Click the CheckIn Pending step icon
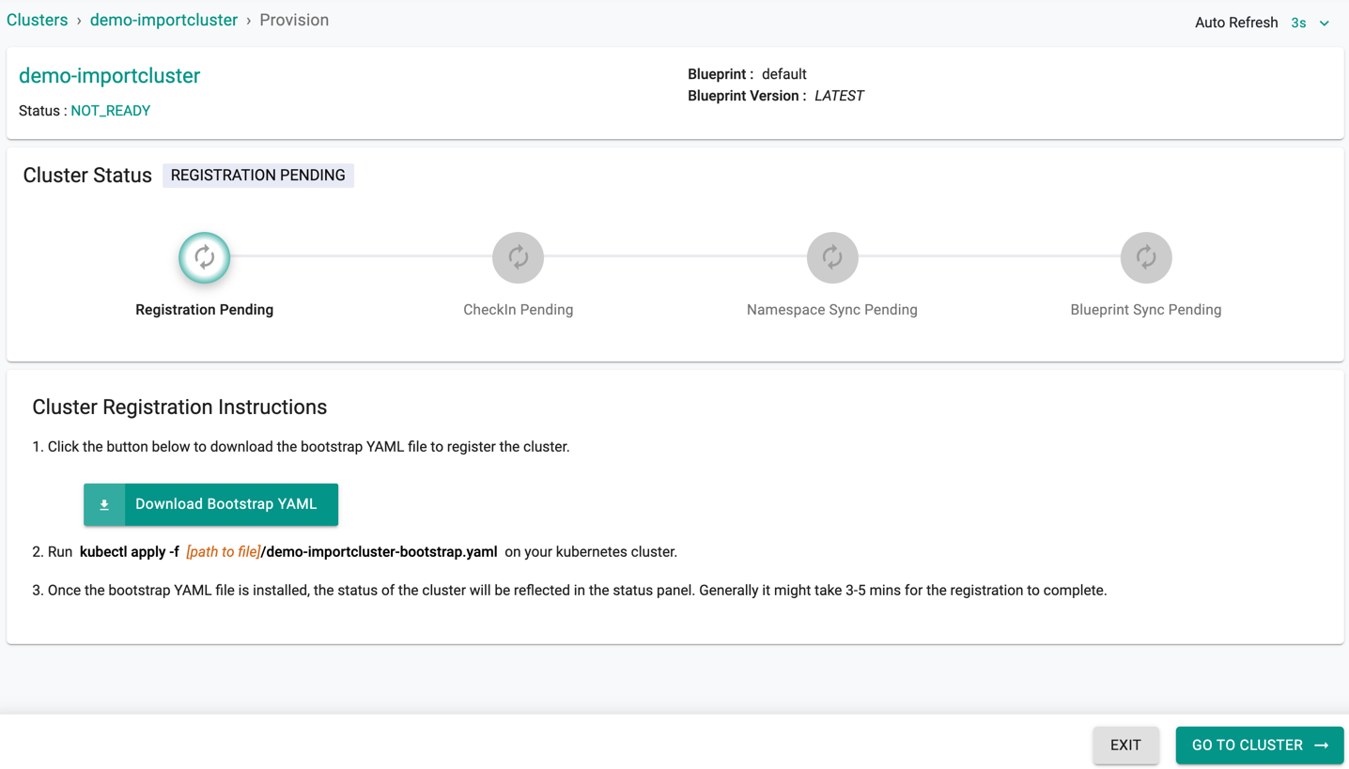 point(519,257)
